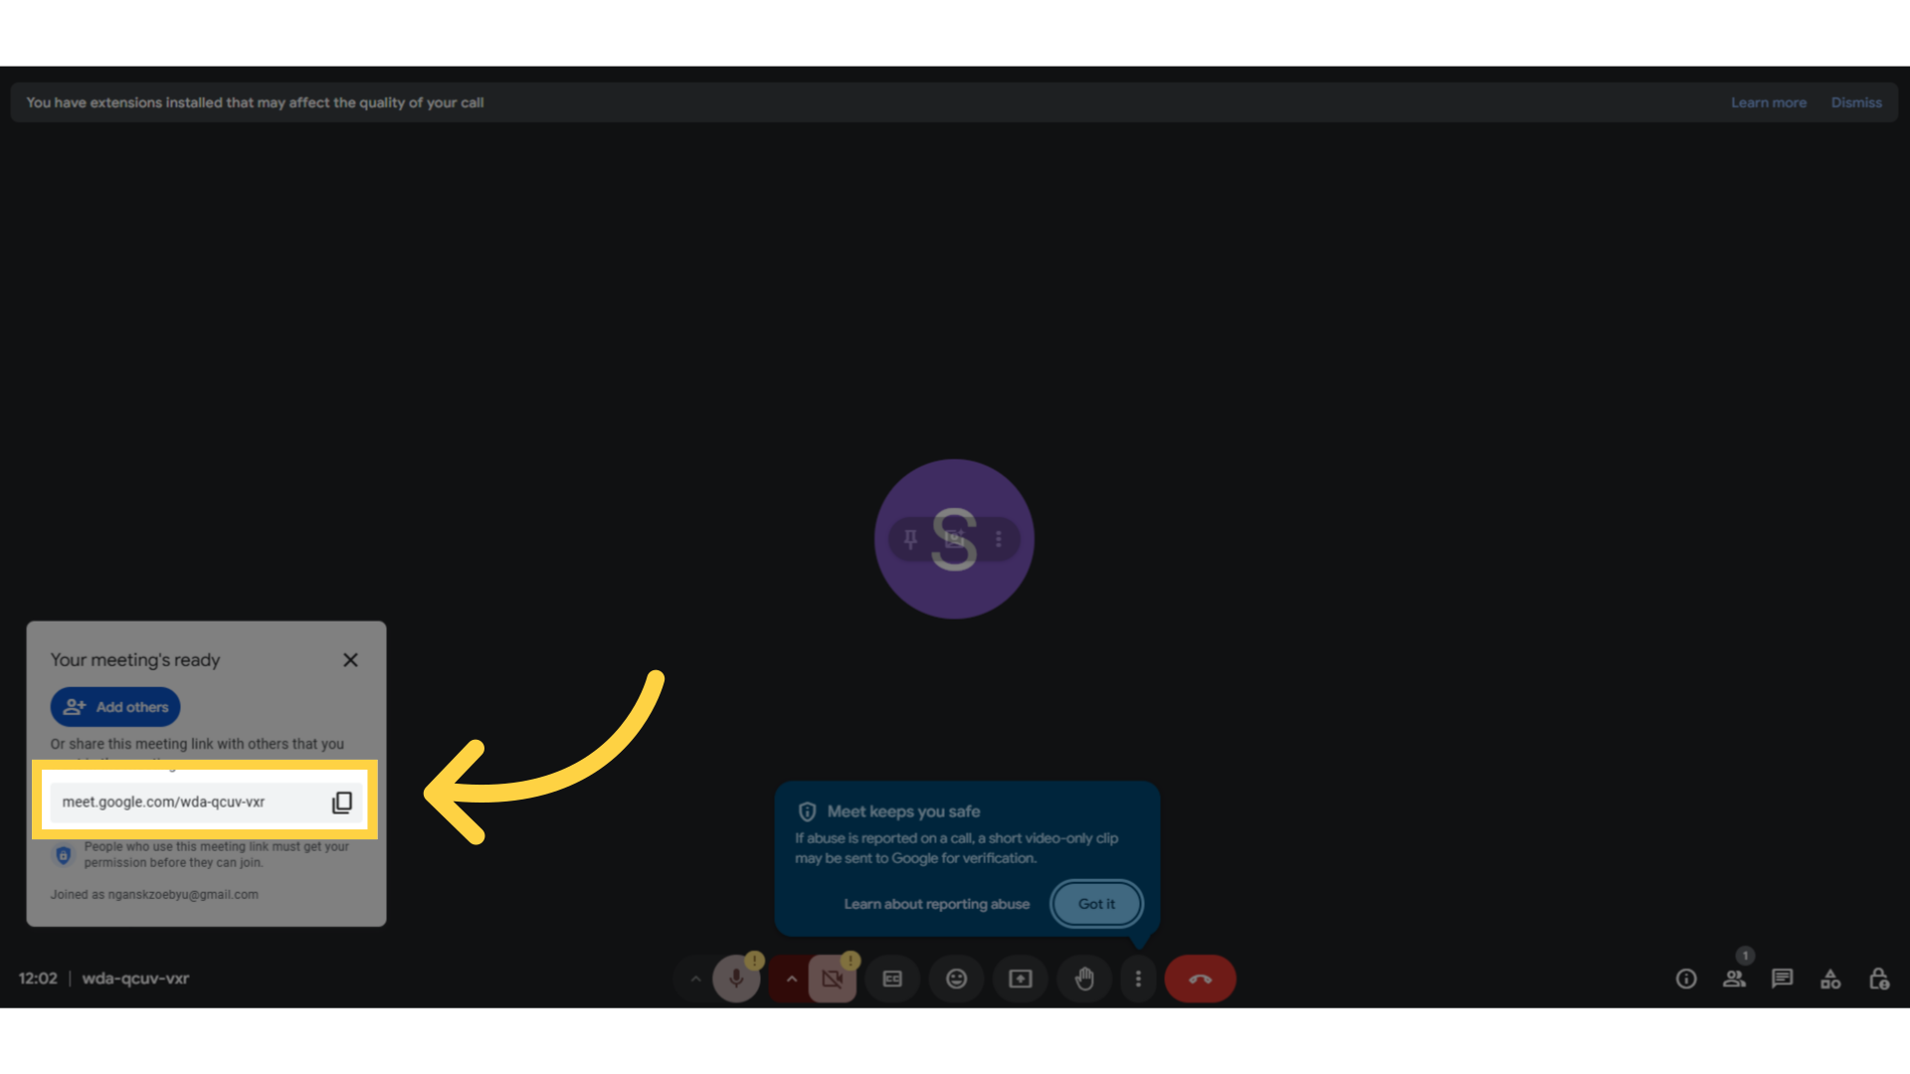Open the meeting info panel icon
Image resolution: width=1910 pixels, height=1074 pixels.
tap(1686, 979)
